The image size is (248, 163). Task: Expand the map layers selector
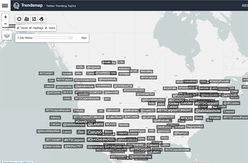click(7, 35)
